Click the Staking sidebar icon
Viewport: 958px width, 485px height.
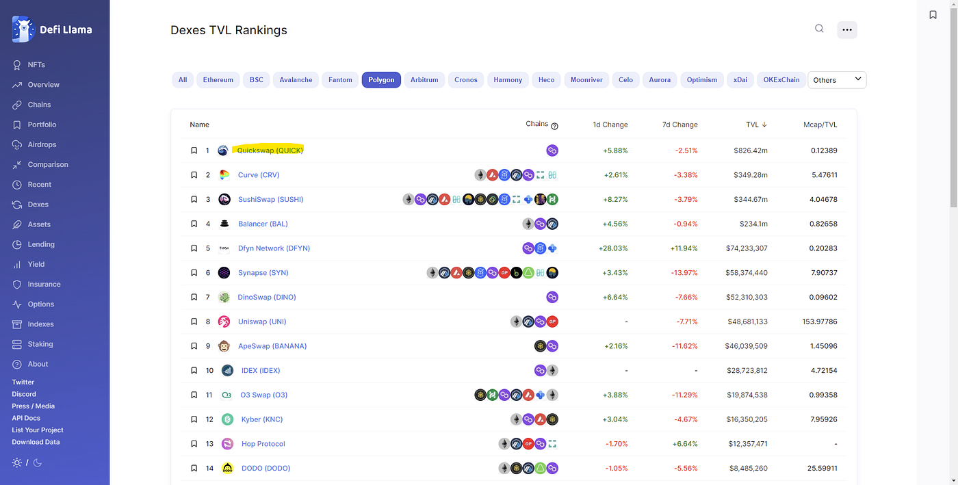pyautogui.click(x=17, y=344)
